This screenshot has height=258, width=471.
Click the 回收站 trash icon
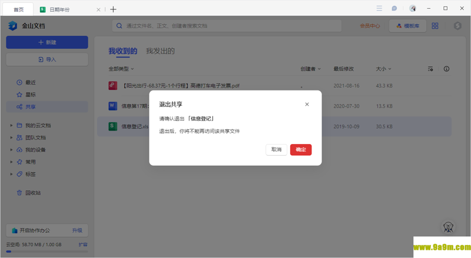click(19, 193)
